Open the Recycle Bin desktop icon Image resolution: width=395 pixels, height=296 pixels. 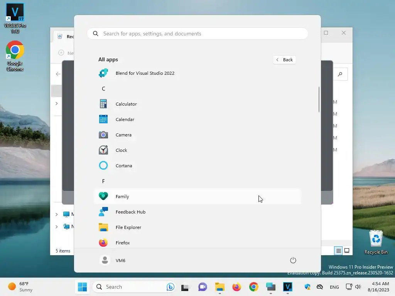(x=376, y=242)
